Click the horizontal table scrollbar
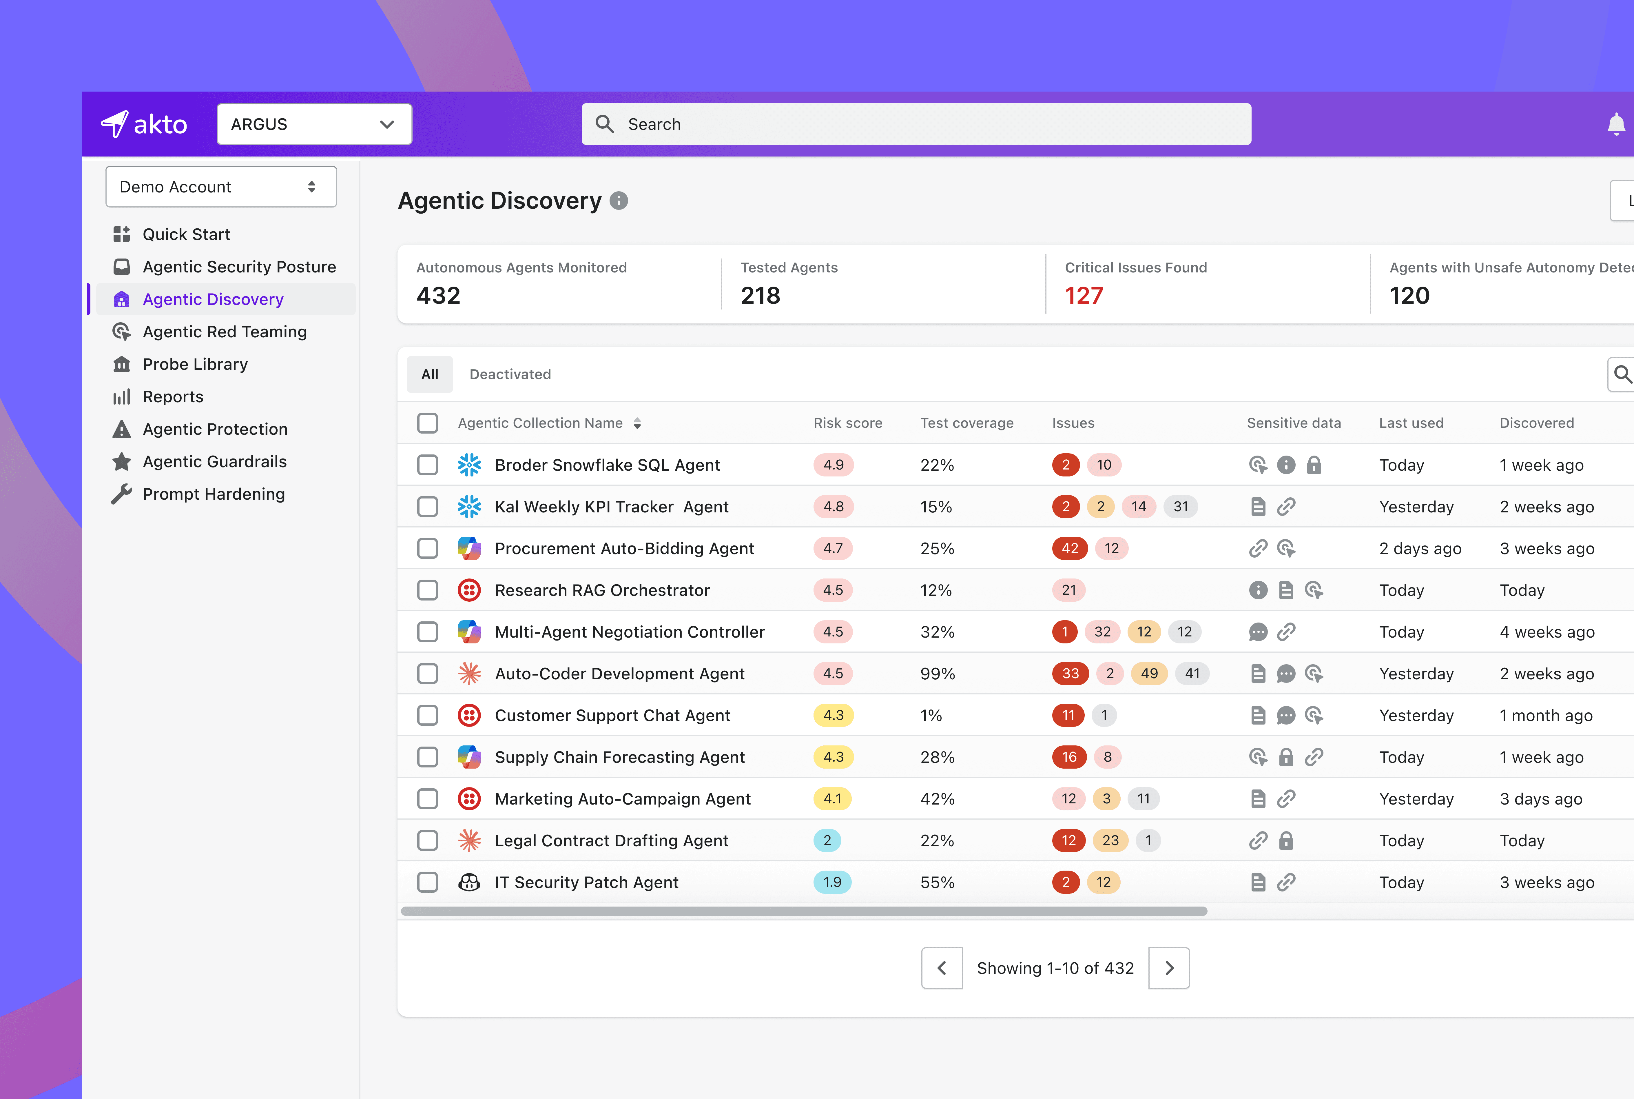The width and height of the screenshot is (1634, 1099). (x=804, y=911)
